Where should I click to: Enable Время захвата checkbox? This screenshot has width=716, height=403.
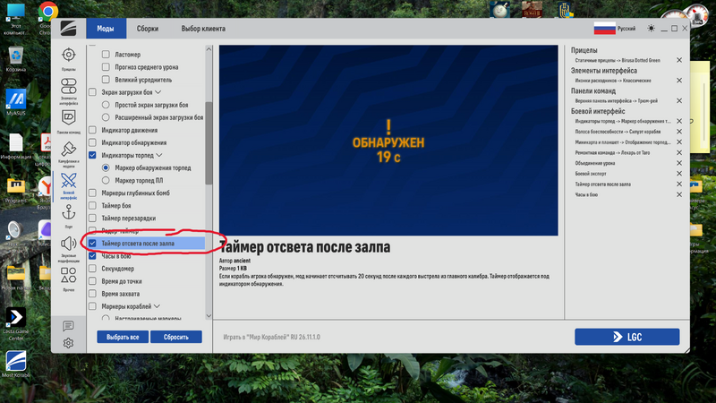(92, 294)
